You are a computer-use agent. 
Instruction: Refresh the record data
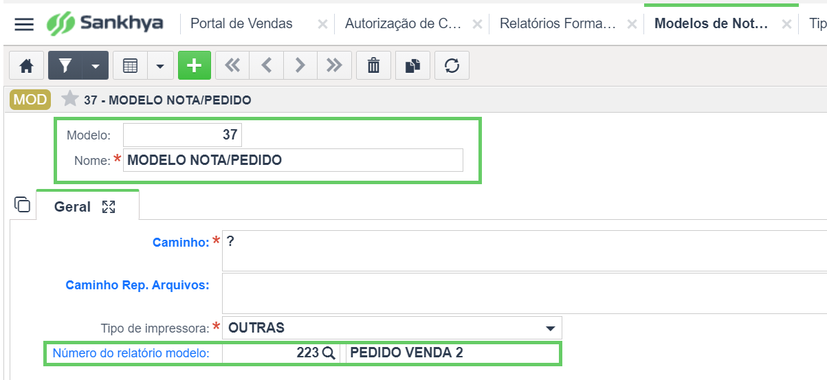tap(452, 66)
